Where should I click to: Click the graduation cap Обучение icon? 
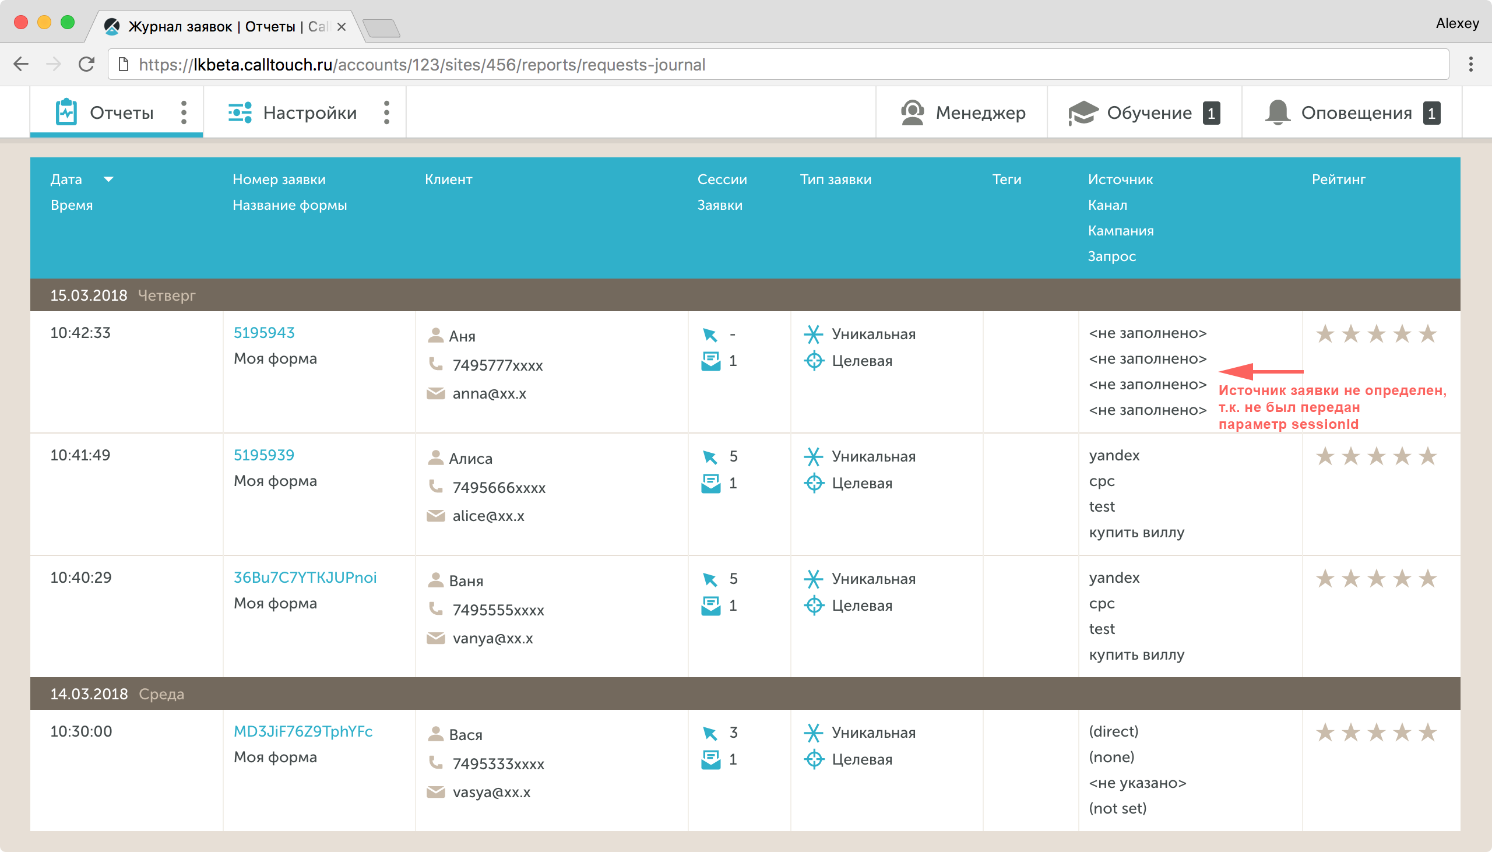1082,112
